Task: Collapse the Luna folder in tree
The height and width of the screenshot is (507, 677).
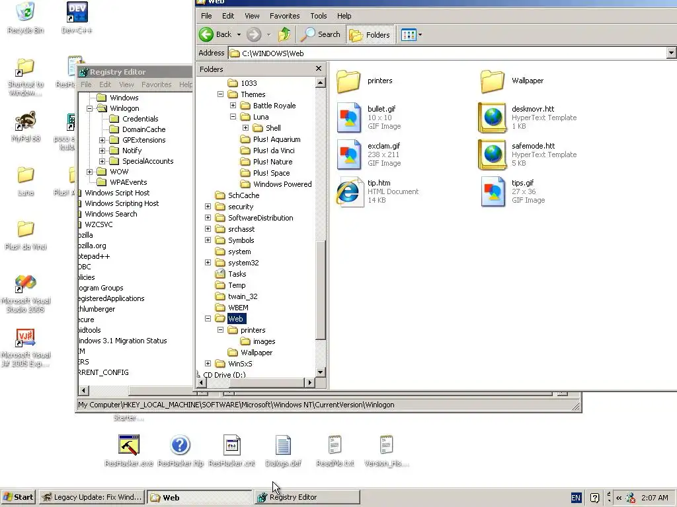Action: pos(233,116)
